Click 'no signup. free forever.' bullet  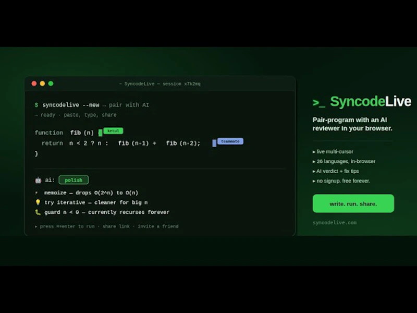tap(341, 180)
